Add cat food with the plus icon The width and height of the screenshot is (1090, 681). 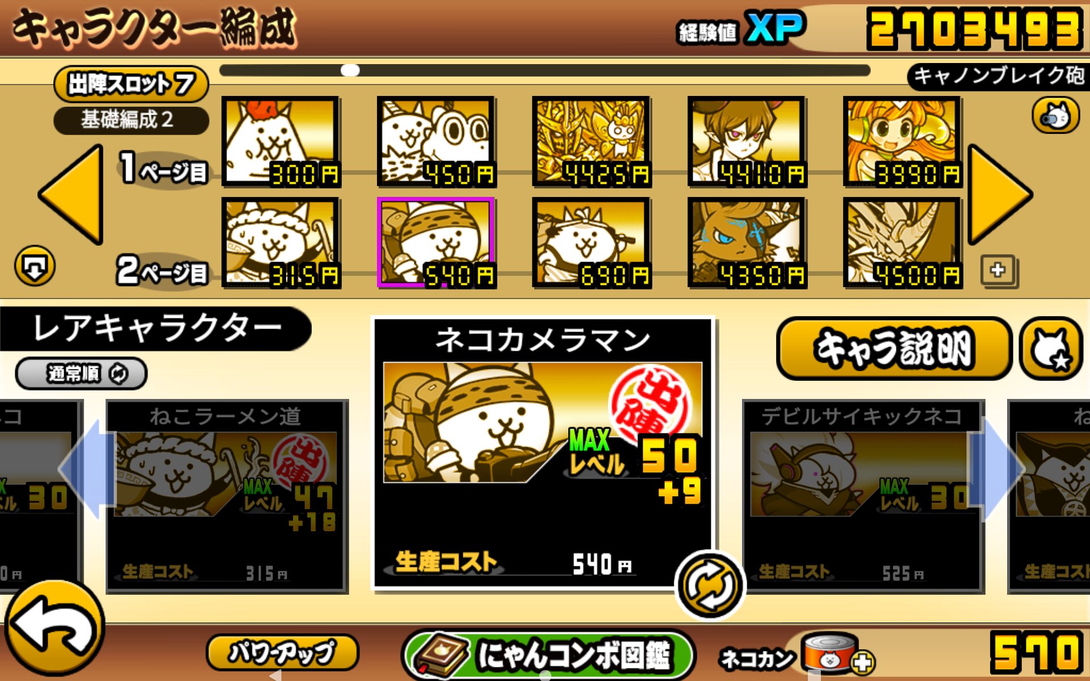pyautogui.click(x=863, y=662)
